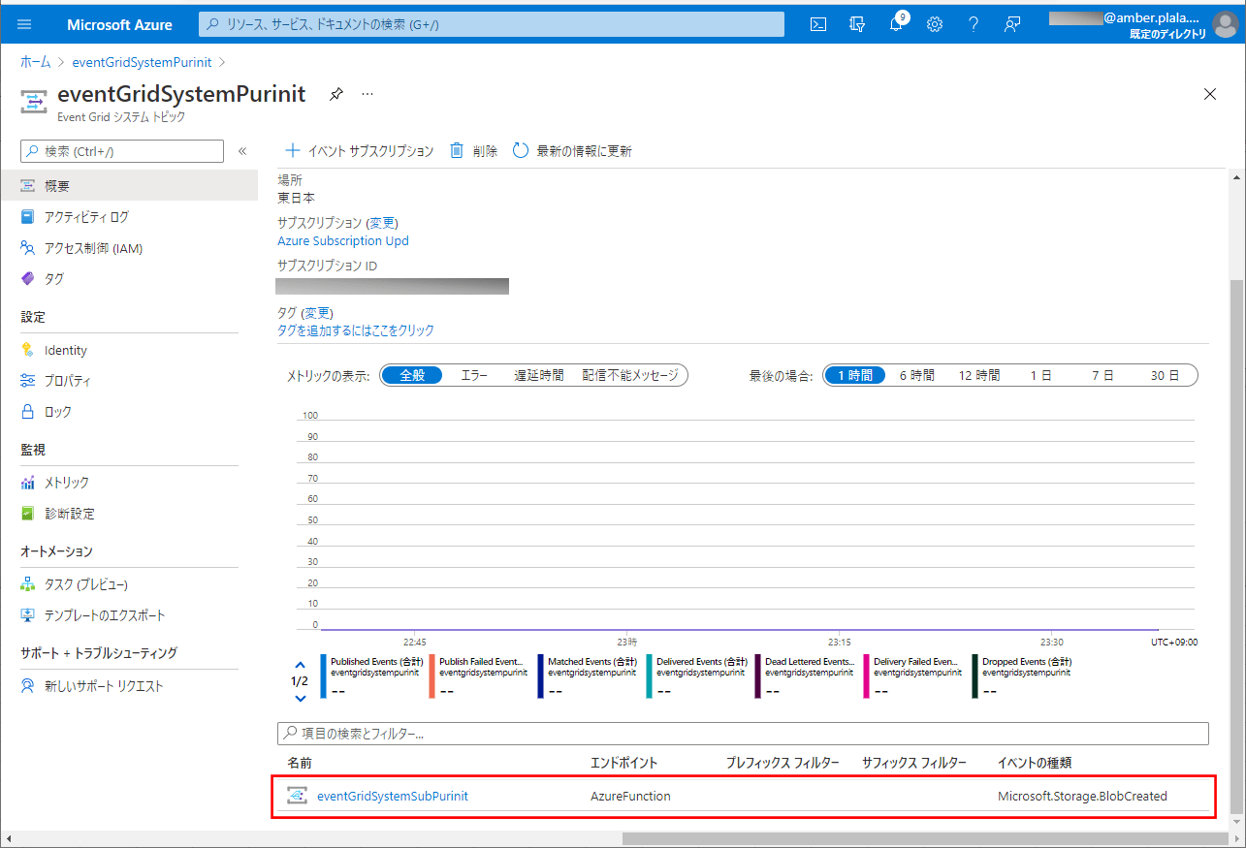Open メトリック under 監視 section
Viewport: 1246px width, 848px height.
coord(67,483)
